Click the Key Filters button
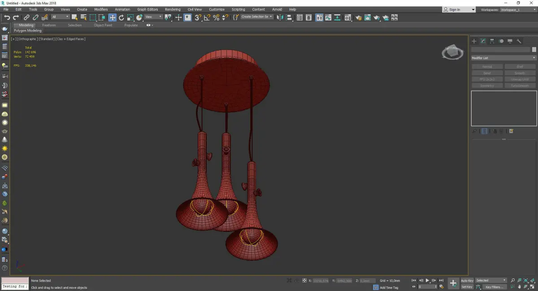This screenshot has height=291, width=538. pos(494,287)
